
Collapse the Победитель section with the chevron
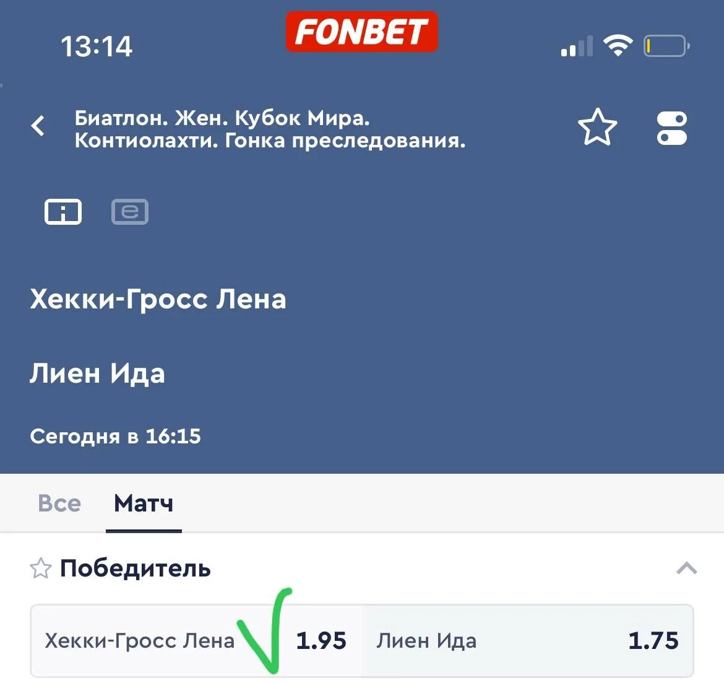point(687,568)
